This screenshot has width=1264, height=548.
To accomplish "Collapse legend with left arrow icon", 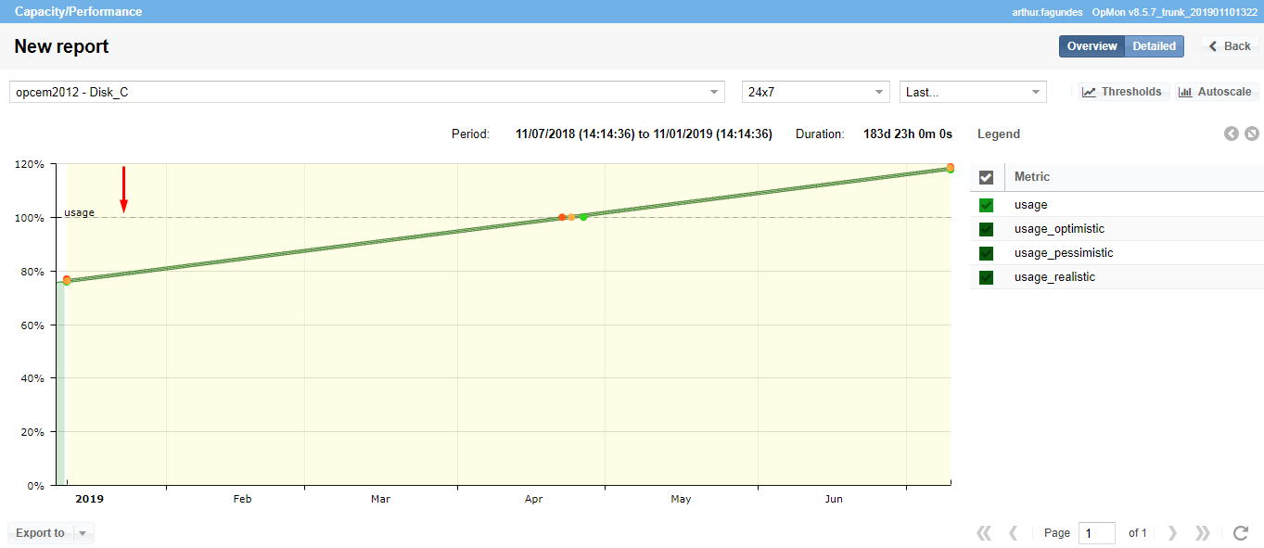I will point(1232,134).
